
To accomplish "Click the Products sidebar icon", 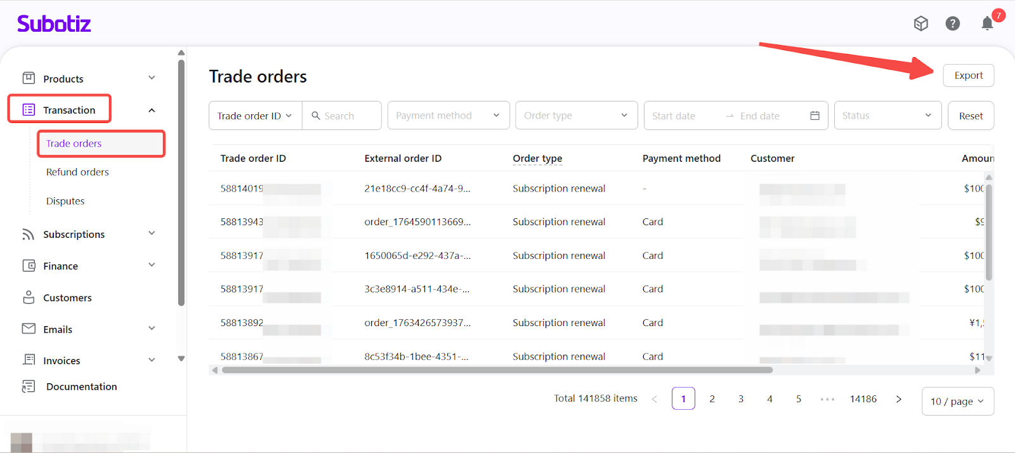I will coord(29,79).
